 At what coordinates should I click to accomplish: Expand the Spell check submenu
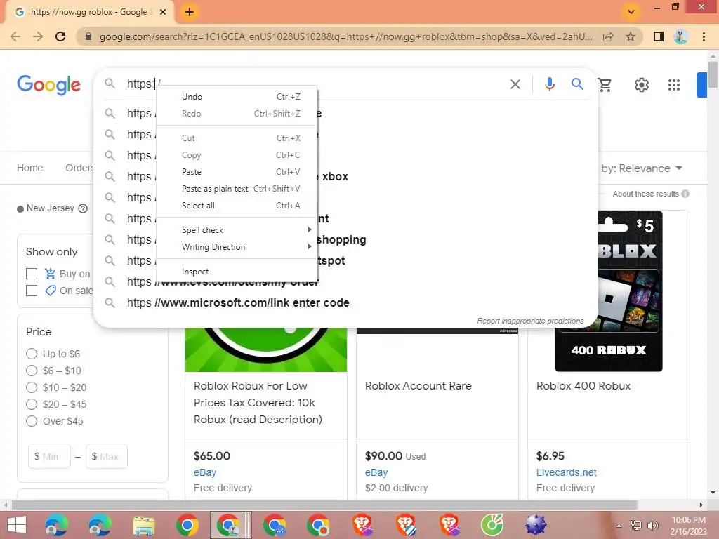237,229
